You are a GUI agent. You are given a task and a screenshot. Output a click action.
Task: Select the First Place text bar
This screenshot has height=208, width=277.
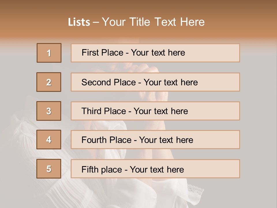(x=155, y=53)
